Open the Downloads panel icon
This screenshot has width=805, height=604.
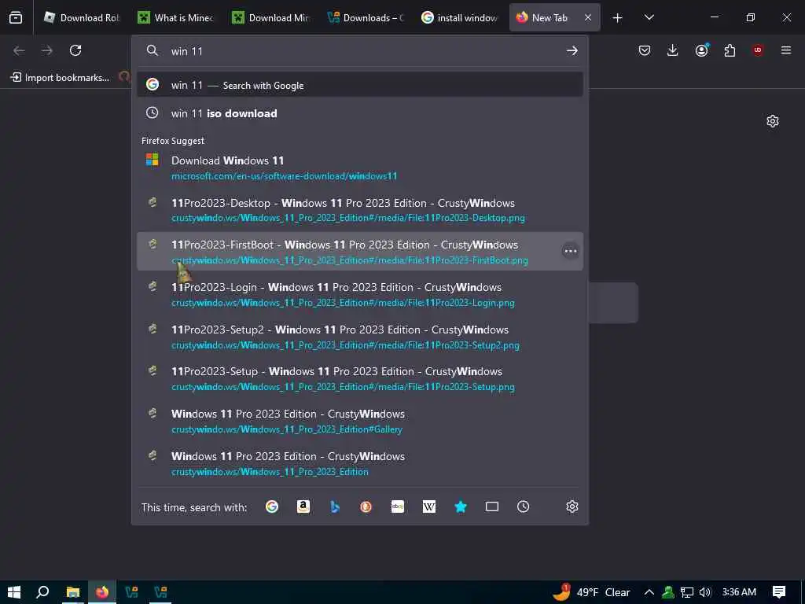coord(673,50)
